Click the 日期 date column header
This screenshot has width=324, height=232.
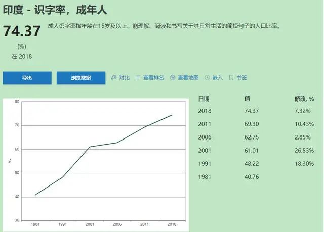204,99
